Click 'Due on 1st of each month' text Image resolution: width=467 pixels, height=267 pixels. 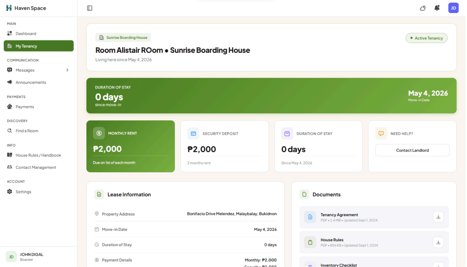[x=114, y=163]
